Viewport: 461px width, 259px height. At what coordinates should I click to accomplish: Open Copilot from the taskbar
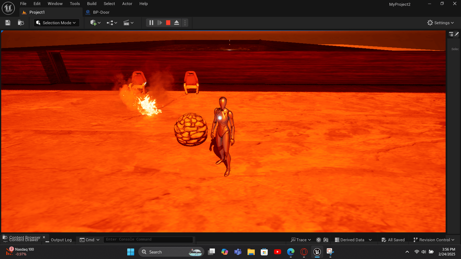224,252
